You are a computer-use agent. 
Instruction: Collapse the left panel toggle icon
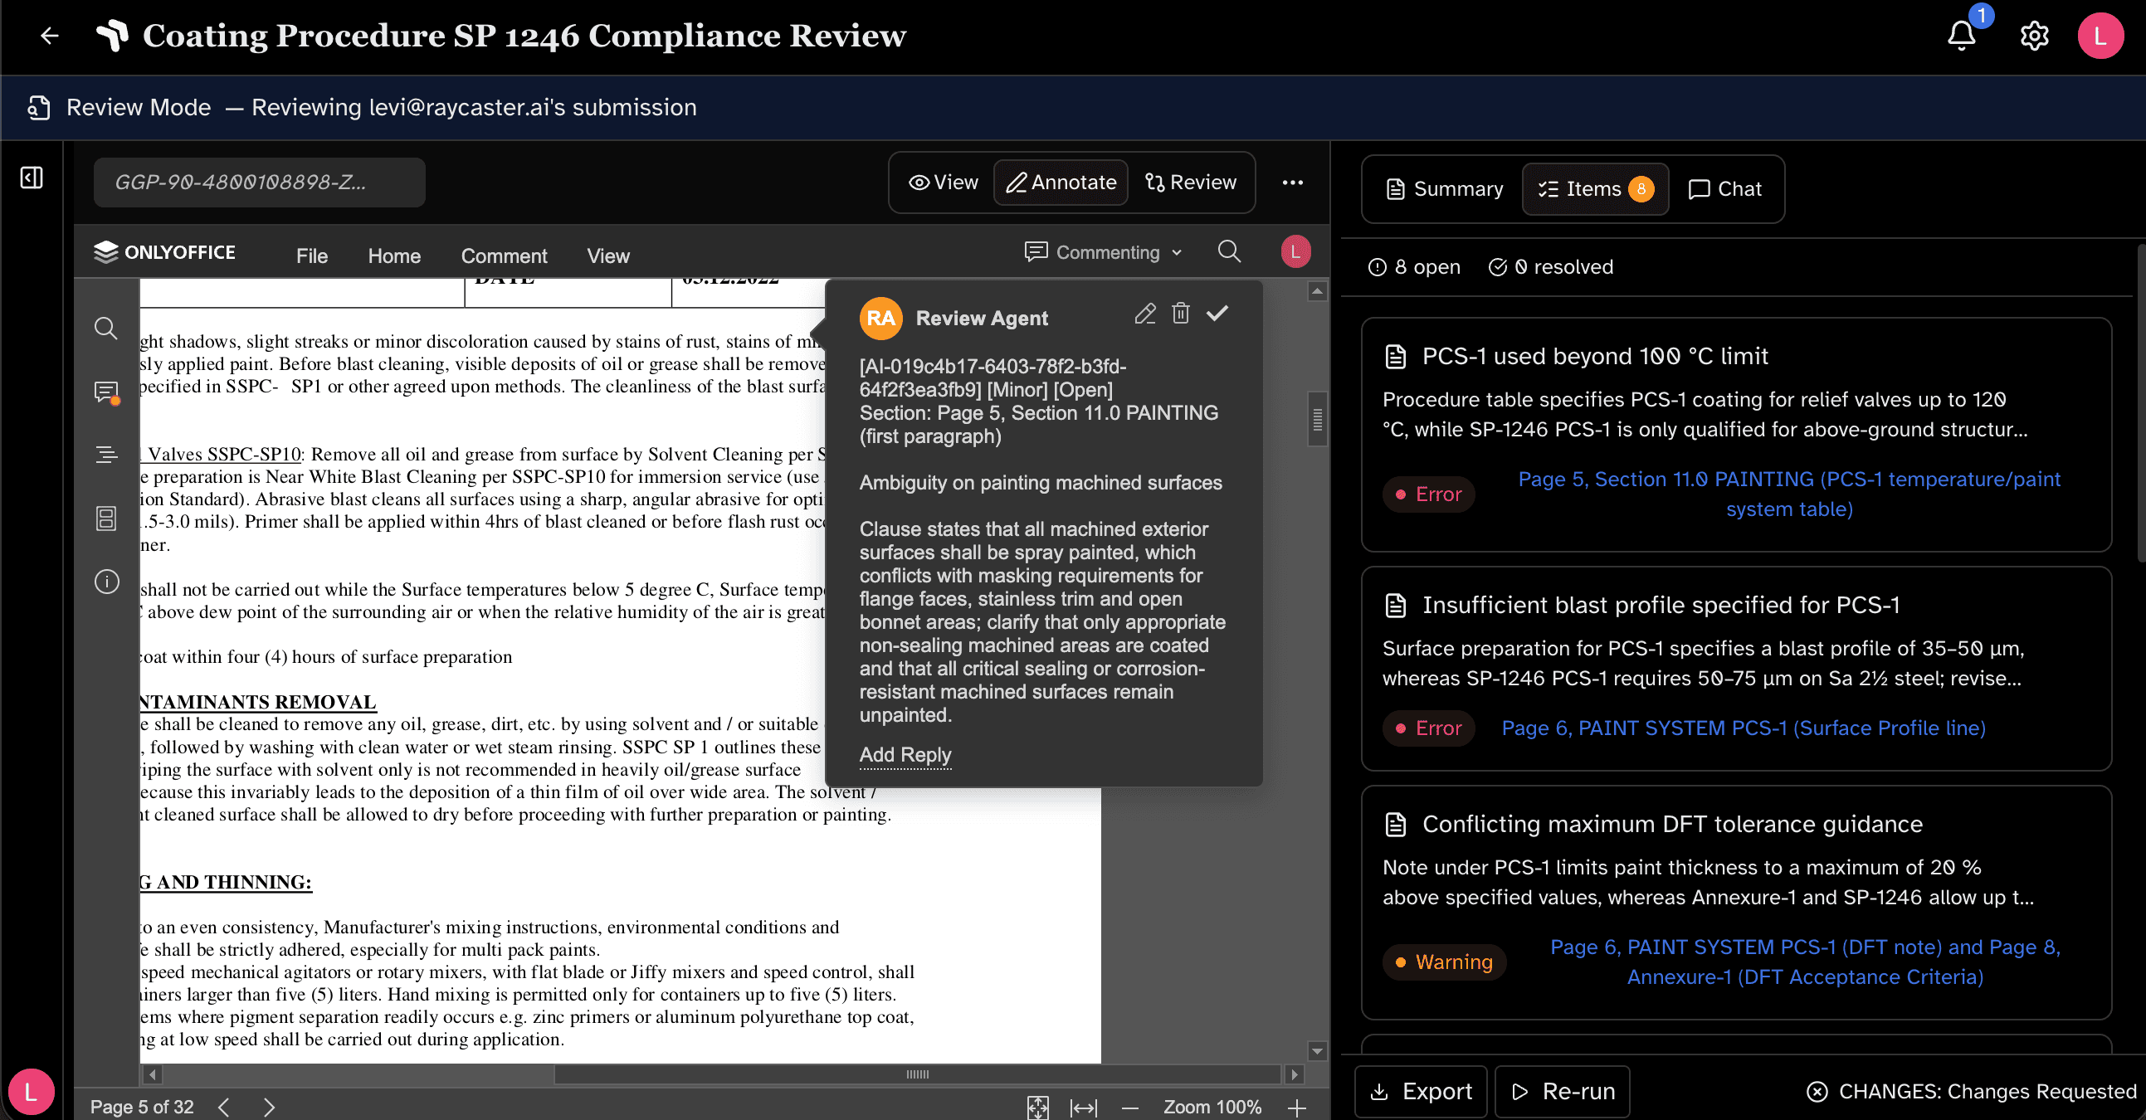click(x=32, y=178)
